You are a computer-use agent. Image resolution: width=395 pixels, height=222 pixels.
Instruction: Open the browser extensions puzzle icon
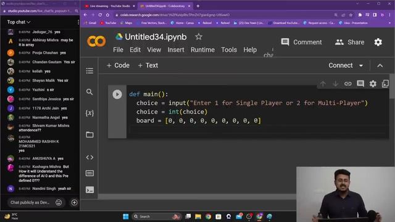click(x=360, y=15)
